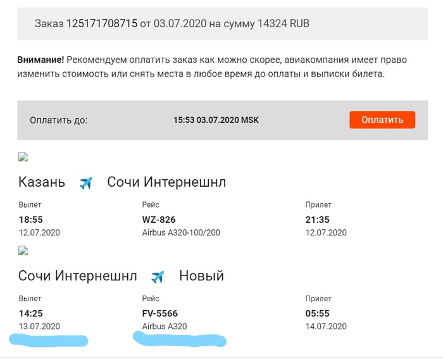Image resolution: width=443 pixels, height=364 pixels.
Task: Click the Казань departure city name
Action: [42, 183]
